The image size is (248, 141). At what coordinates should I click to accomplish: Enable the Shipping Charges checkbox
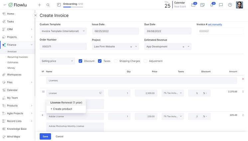click(x=116, y=61)
